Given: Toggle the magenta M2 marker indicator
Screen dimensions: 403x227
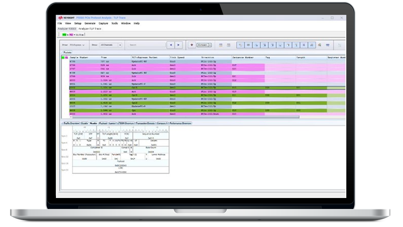Looking at the screenshot, I should 71,35.
